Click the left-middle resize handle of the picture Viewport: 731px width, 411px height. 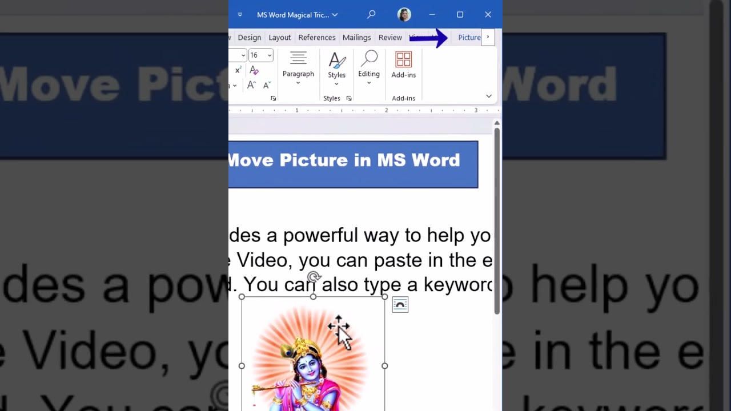point(242,366)
